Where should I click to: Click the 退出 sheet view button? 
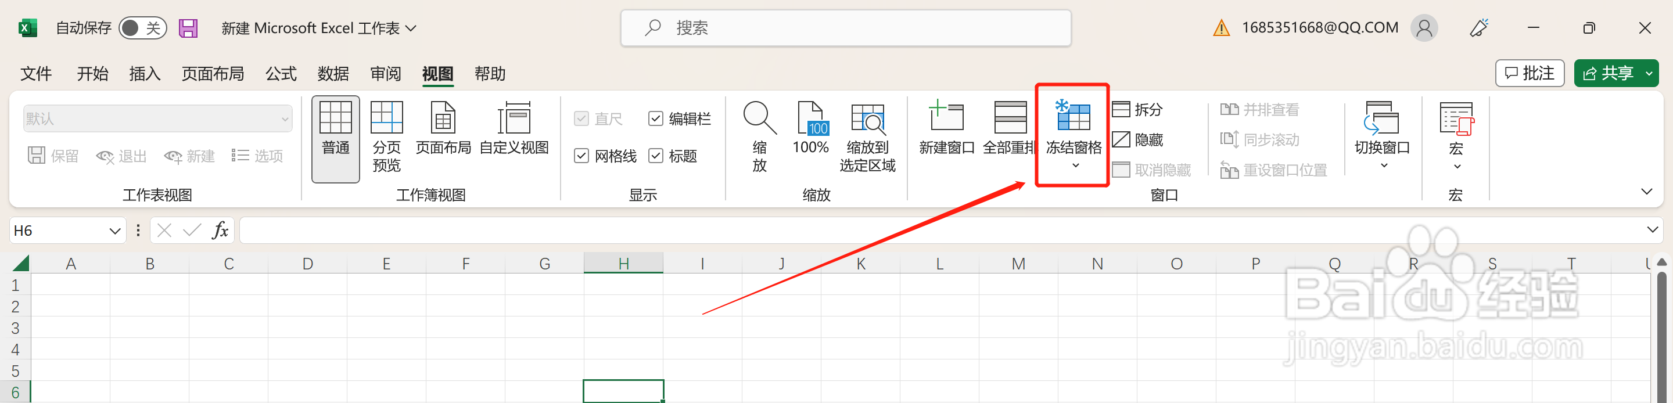(x=121, y=156)
